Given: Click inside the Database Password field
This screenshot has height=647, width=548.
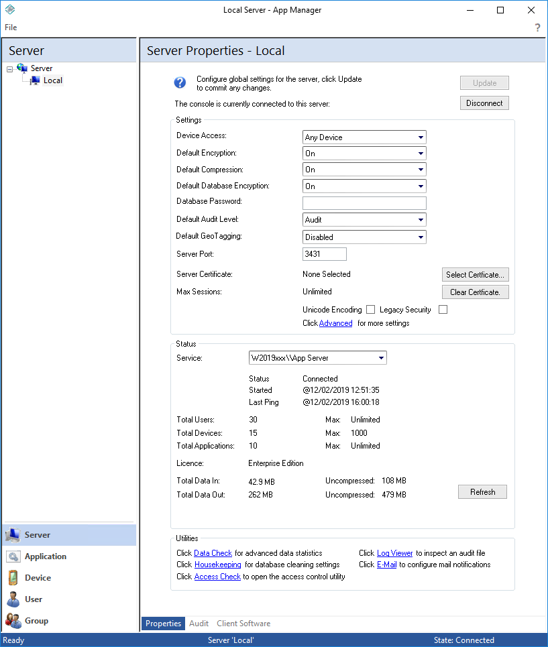Looking at the screenshot, I should [x=364, y=202].
